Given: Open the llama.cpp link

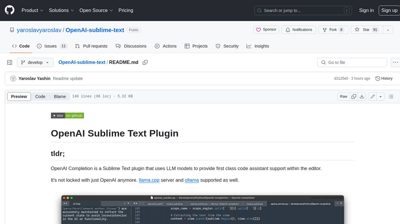Looking at the screenshot, I should [149, 180].
